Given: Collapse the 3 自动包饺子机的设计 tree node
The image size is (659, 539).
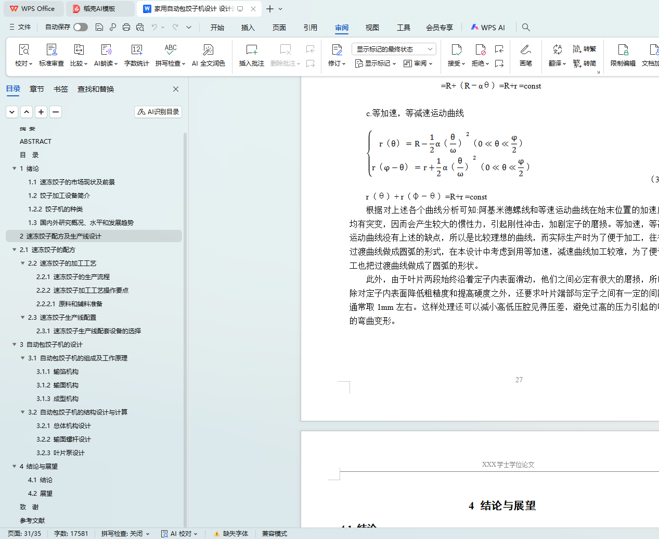Looking at the screenshot, I should [15, 344].
